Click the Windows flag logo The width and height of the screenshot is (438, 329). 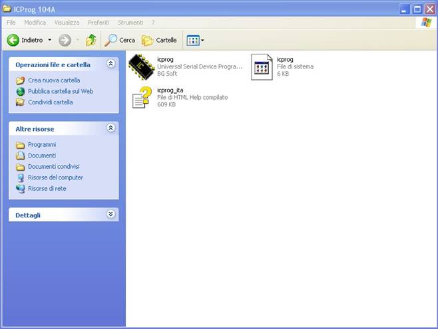pyautogui.click(x=426, y=23)
